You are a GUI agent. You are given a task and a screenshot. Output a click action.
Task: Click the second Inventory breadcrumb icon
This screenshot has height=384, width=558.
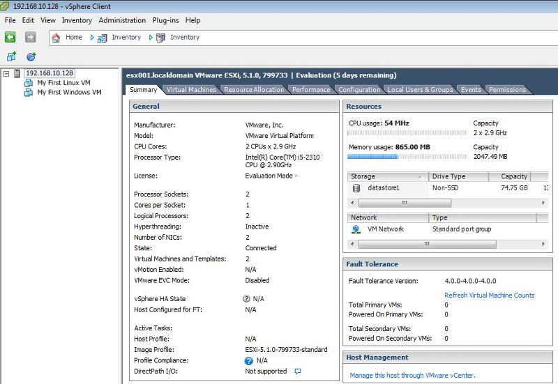click(160, 38)
